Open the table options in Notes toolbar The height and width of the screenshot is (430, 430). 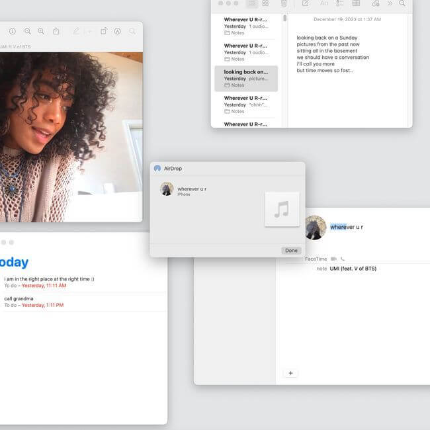[x=356, y=3]
